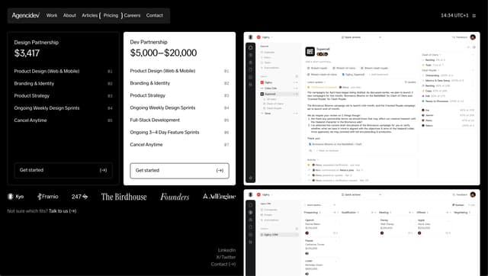Click the $5,000–$20,000 price

point(163,53)
